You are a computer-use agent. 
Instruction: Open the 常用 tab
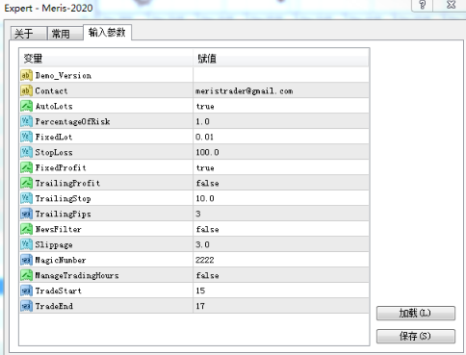[65, 34]
